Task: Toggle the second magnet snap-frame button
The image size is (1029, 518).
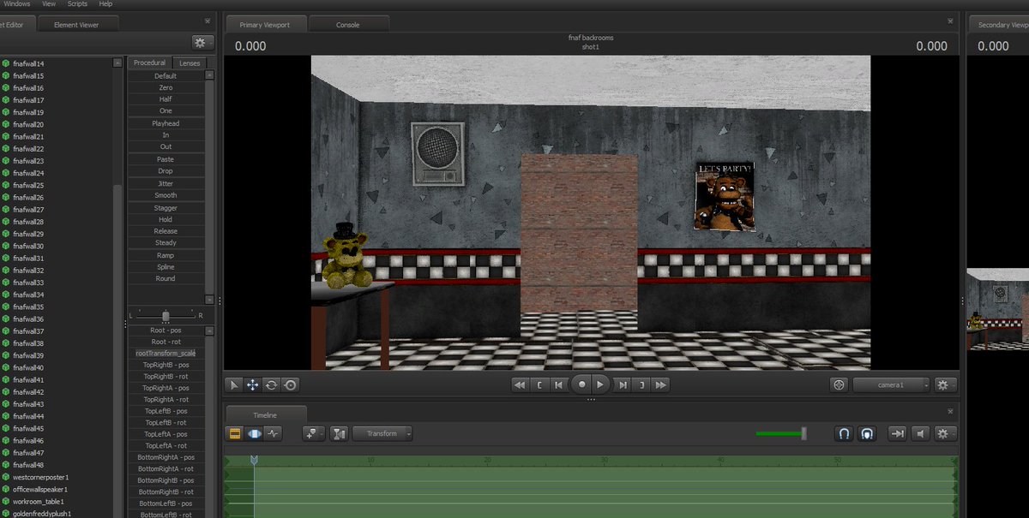Action: coord(867,433)
